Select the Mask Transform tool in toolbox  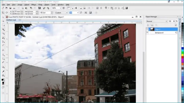coord(3,21)
